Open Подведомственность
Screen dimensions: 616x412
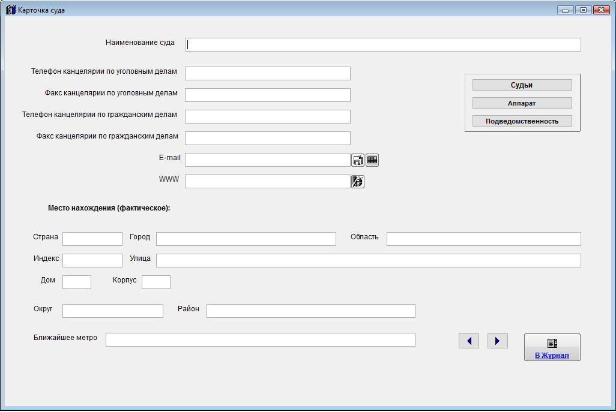[522, 121]
